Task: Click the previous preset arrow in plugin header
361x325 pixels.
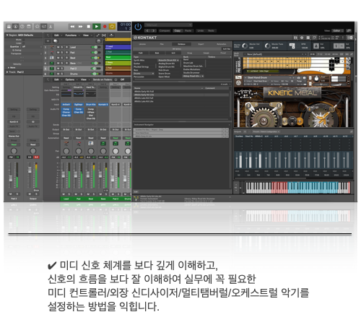Action: point(147,31)
